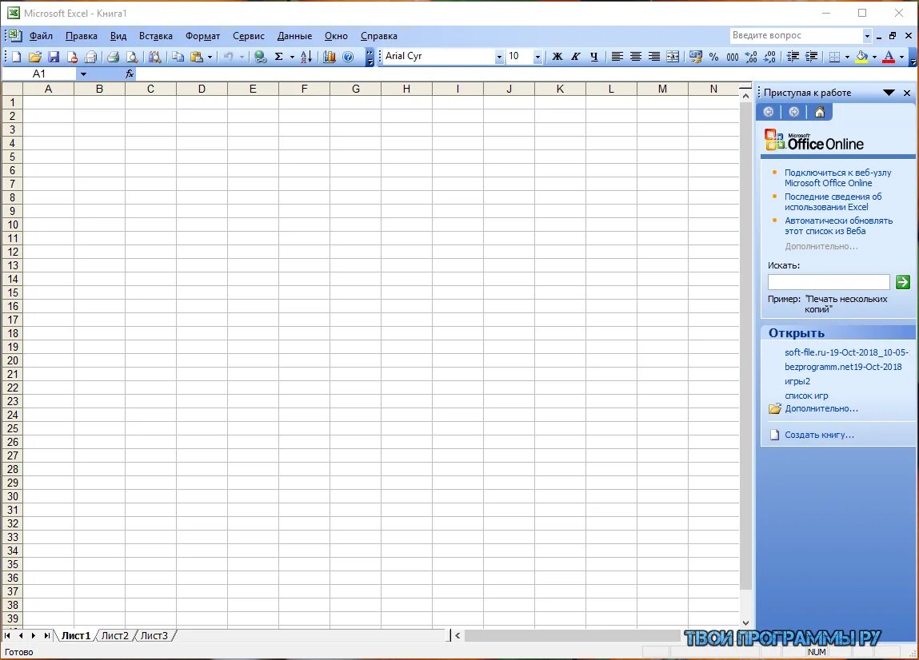Switch to the Лист2 sheet tab
Image resolution: width=919 pixels, height=660 pixels.
tap(115, 635)
